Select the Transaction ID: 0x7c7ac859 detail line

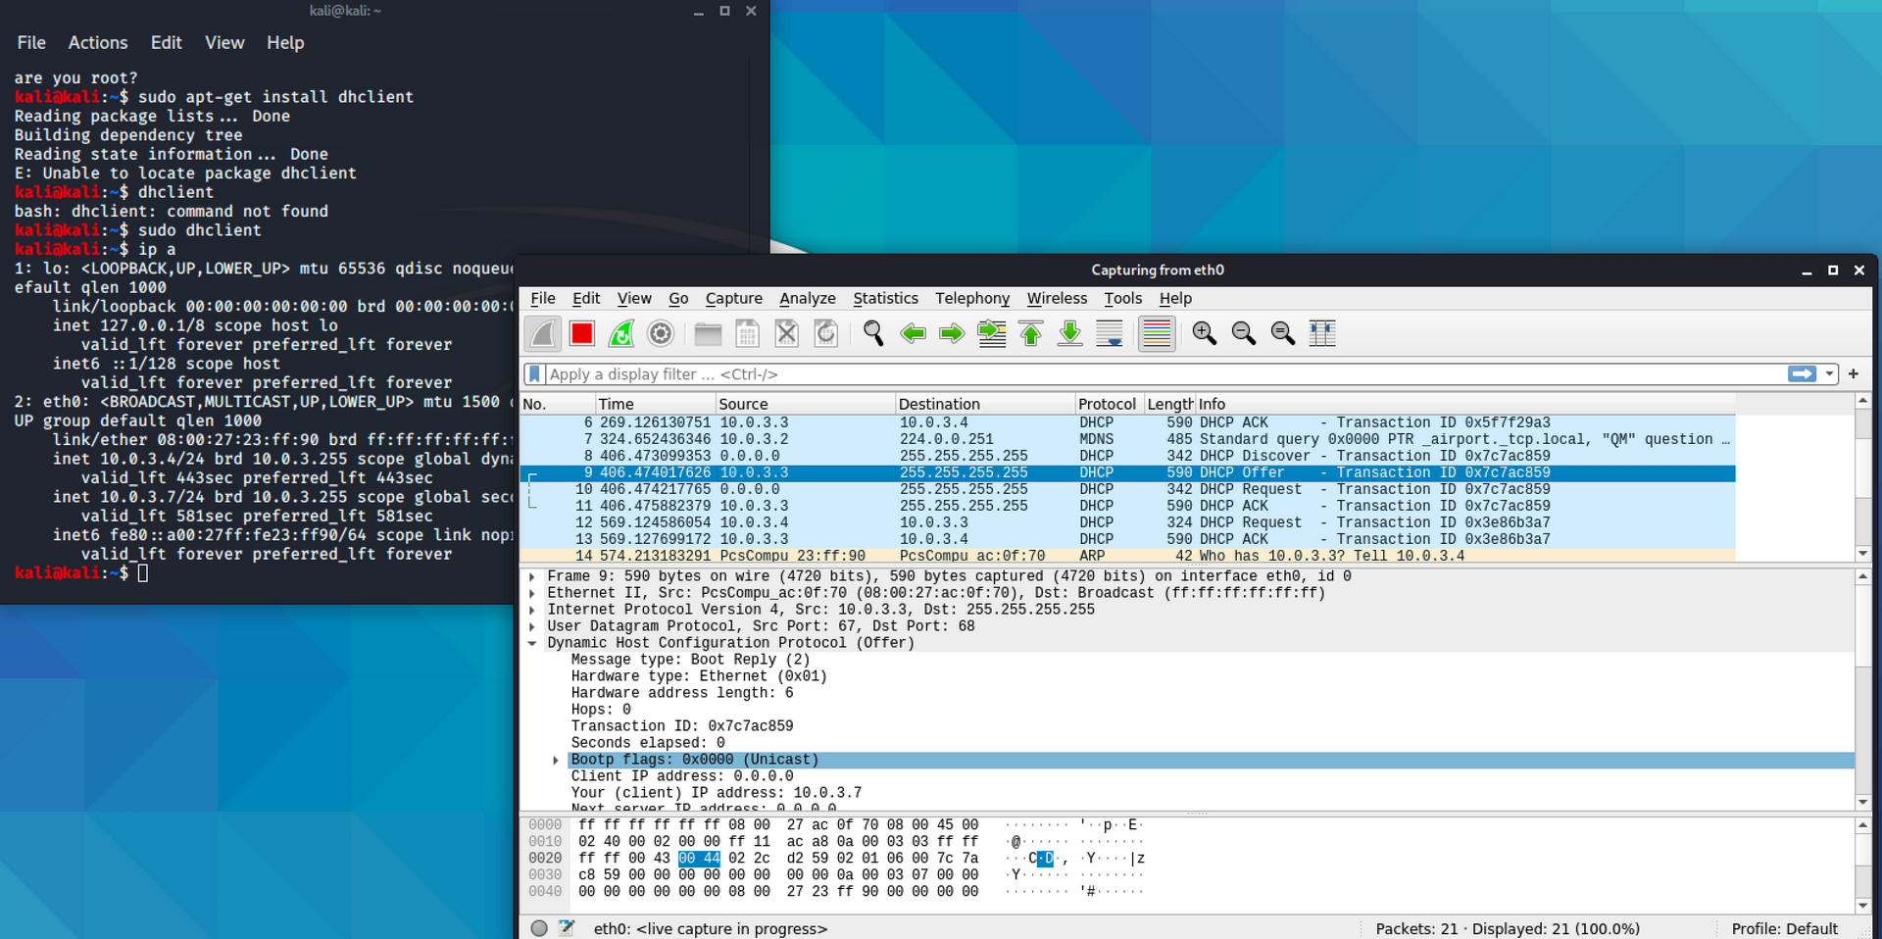(682, 726)
